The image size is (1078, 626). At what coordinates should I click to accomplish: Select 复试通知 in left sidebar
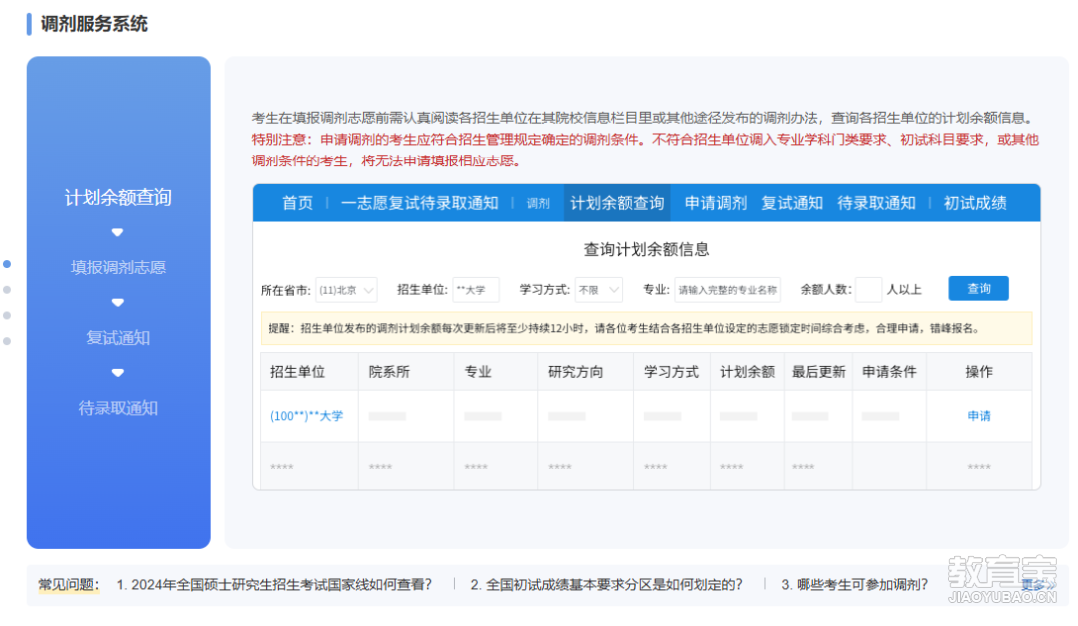pyautogui.click(x=118, y=338)
